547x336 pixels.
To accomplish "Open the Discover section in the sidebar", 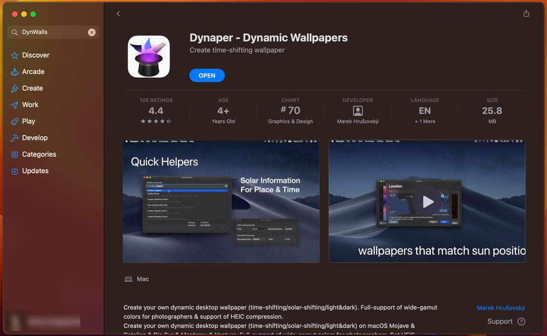I will point(35,55).
